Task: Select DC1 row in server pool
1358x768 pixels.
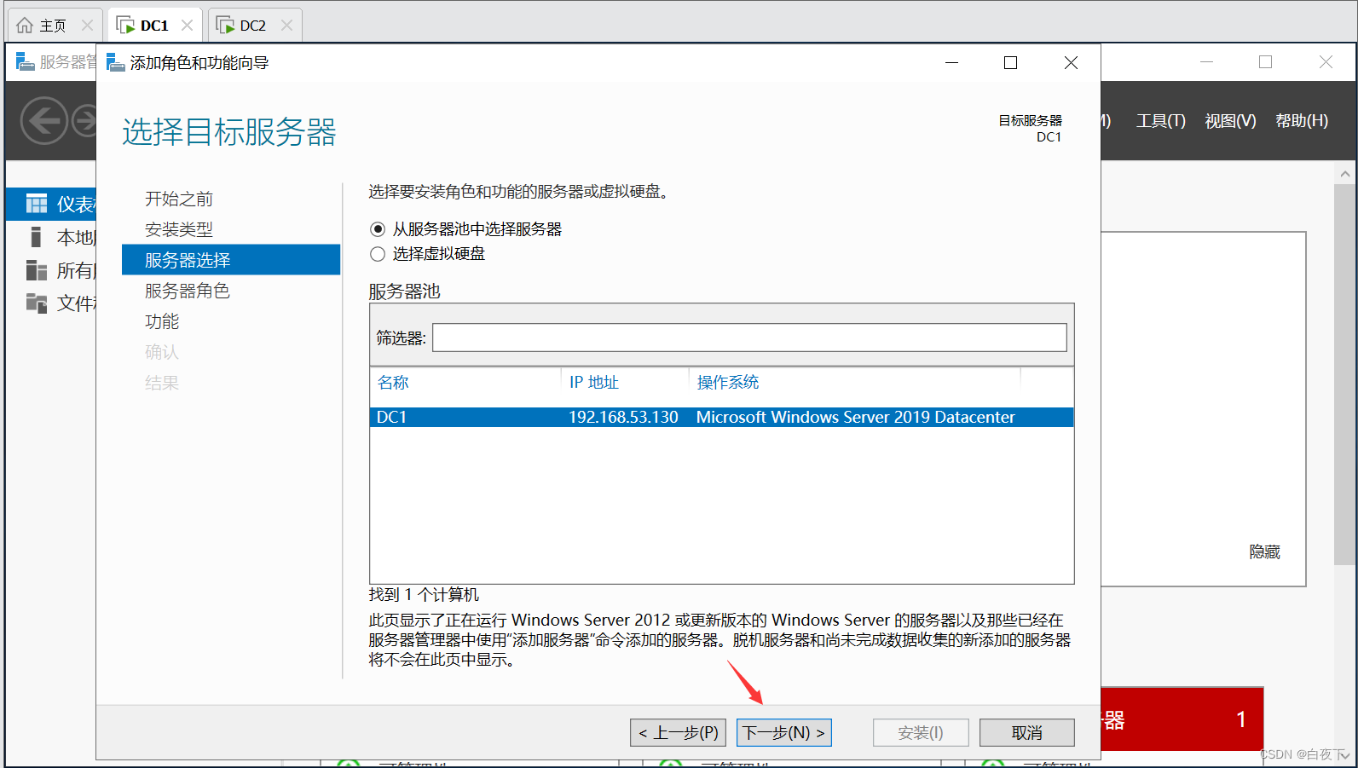Action: [721, 418]
